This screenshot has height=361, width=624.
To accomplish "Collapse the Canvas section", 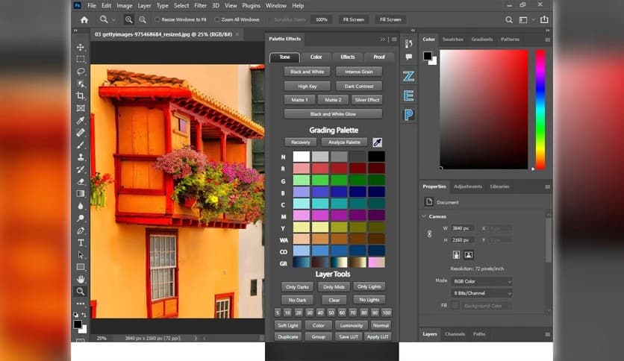I will click(x=424, y=216).
